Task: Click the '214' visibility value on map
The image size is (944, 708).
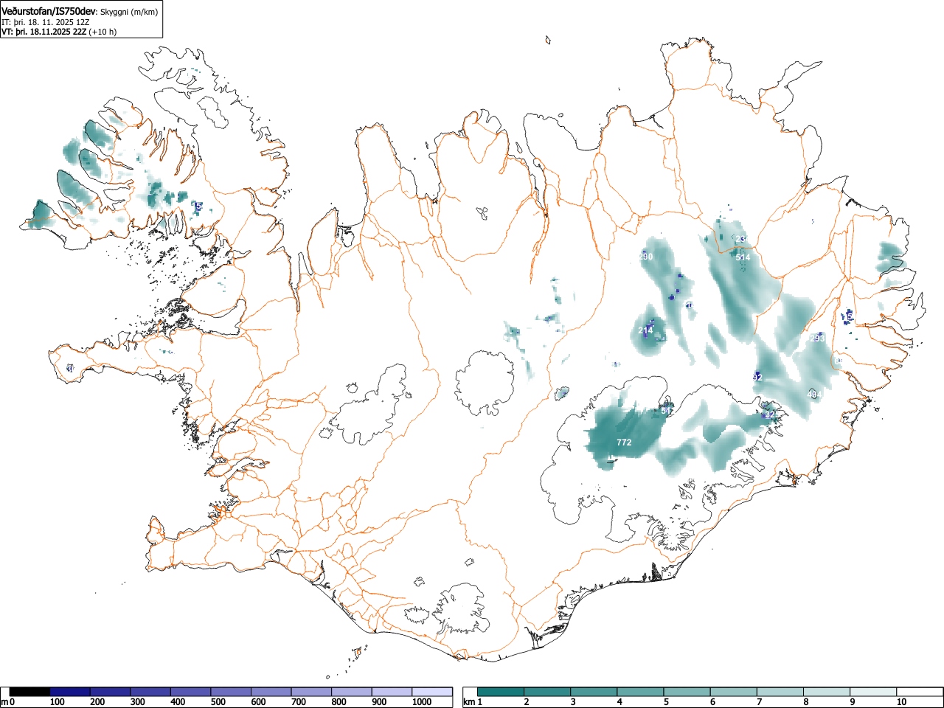Action: (x=645, y=330)
